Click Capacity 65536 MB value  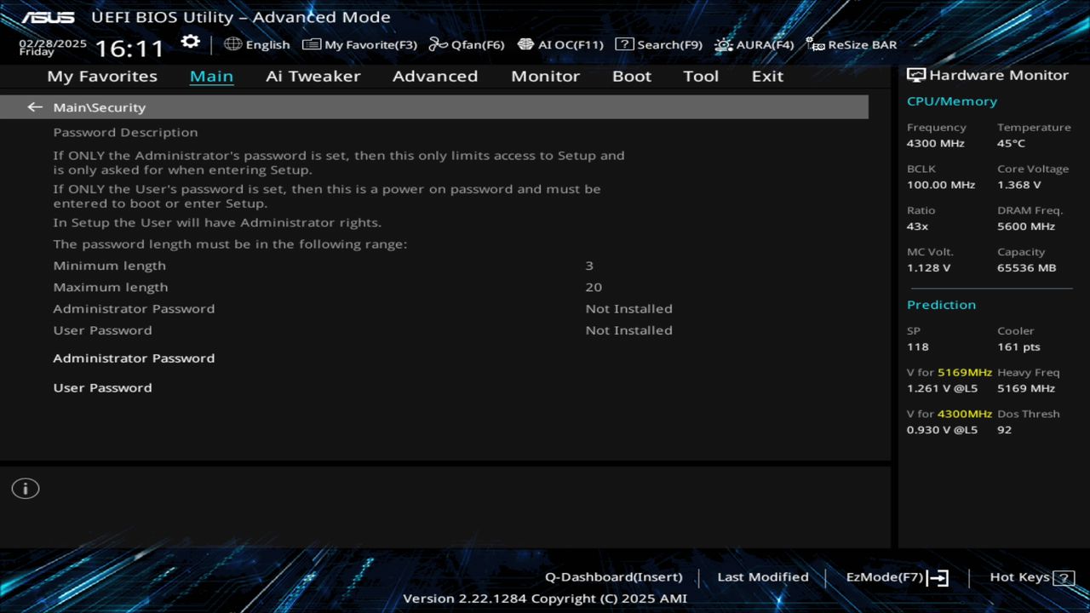pyautogui.click(x=1026, y=268)
